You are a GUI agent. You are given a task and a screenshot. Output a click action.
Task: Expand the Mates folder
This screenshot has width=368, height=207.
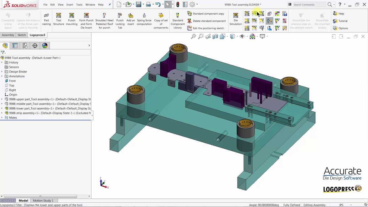tap(2, 118)
